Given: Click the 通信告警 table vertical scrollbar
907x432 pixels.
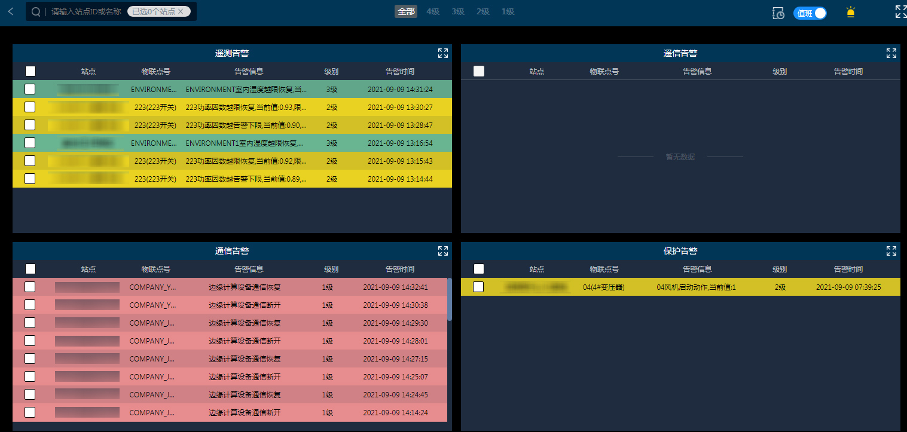Looking at the screenshot, I should click(449, 299).
